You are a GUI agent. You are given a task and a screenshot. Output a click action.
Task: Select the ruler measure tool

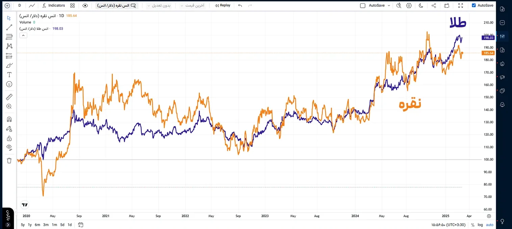[9, 97]
